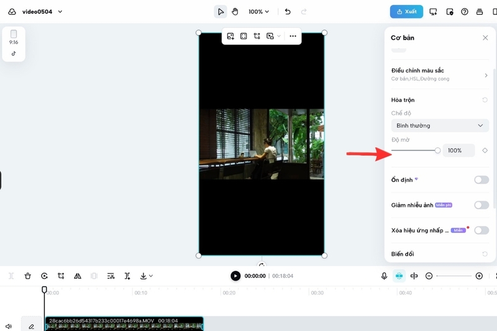Select the .MOV clip on the timeline
Screen dimensions: 497x331
click(124, 324)
